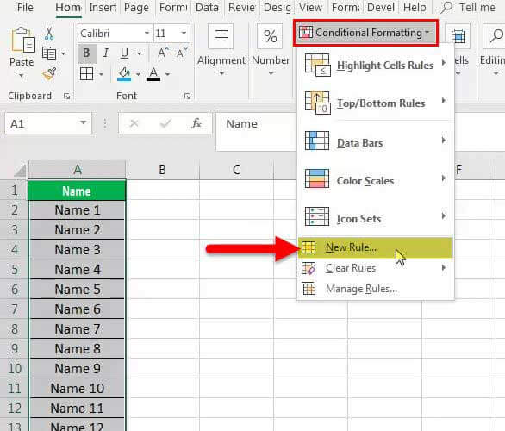The image size is (505, 431).
Task: Choose Manage Rules... menu item
Action: click(x=376, y=289)
